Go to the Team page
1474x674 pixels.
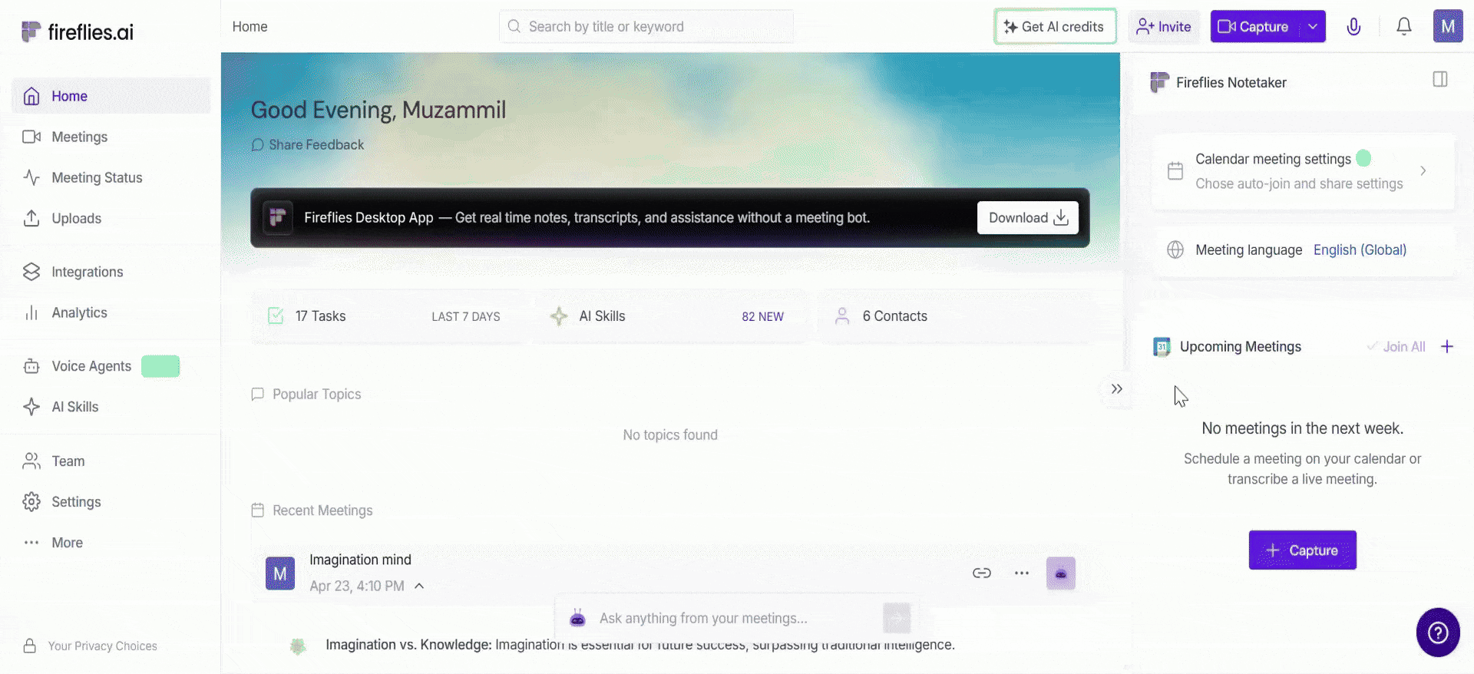click(111, 461)
